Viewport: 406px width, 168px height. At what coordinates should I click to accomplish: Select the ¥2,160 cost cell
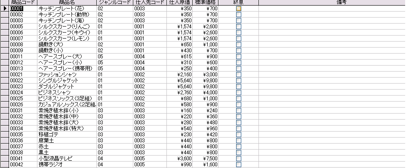click(x=179, y=74)
